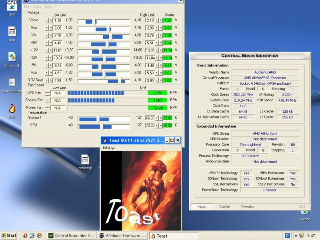Open the Settings menu in Toast

(x=108, y=148)
